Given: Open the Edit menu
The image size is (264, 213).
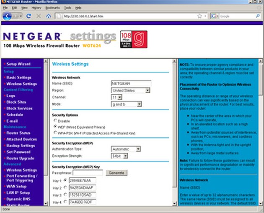Looking at the screenshot, I should click(14, 8).
